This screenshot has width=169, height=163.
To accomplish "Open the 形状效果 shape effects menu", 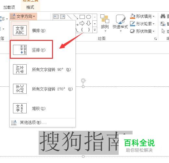I will click(x=142, y=31).
